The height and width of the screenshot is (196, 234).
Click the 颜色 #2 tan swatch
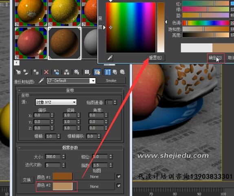click(62, 186)
